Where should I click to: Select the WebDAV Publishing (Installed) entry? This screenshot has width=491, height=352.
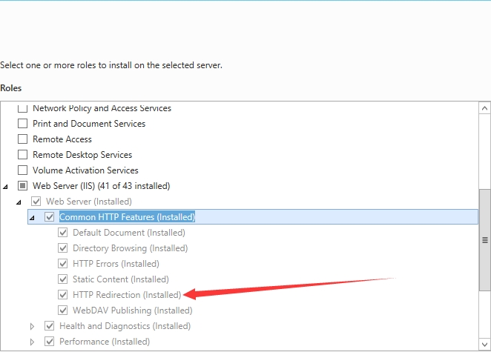click(133, 311)
